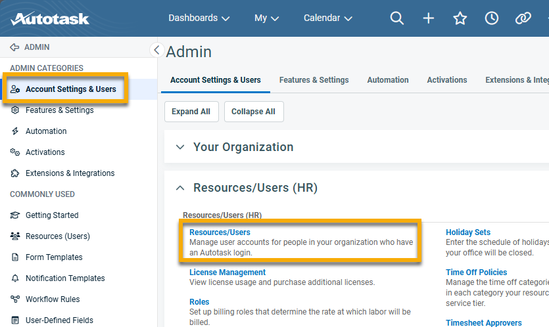Open the Calendar dropdown menu
The image size is (549, 327).
point(327,18)
